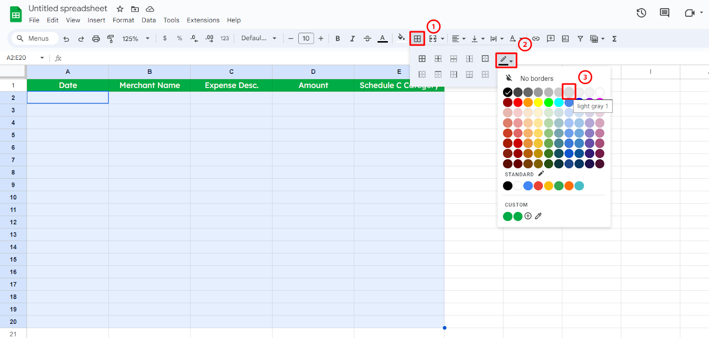Select standard blue theme swatch
Screen dimensions: 709x338
click(x=528, y=186)
